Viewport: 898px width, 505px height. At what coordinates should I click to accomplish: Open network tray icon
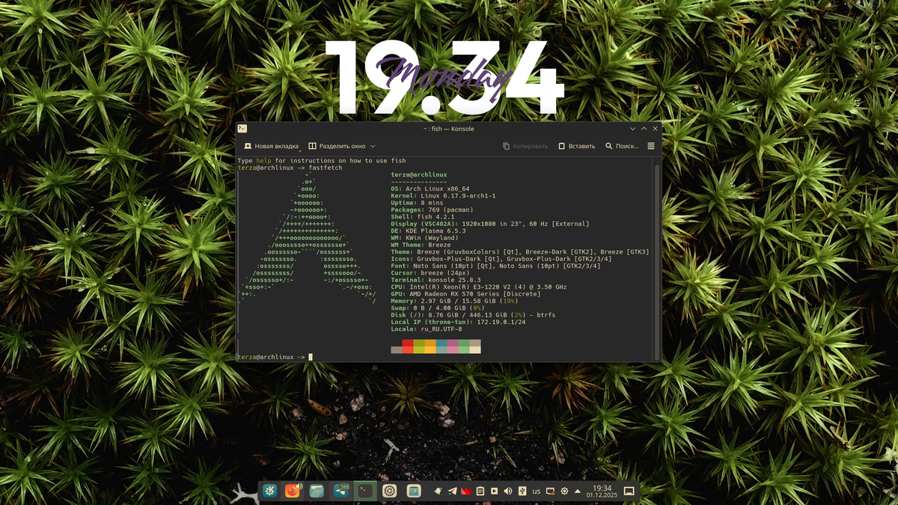pos(550,491)
